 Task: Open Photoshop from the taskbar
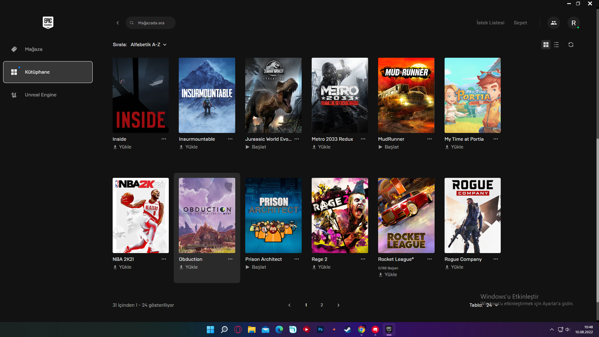click(x=320, y=330)
